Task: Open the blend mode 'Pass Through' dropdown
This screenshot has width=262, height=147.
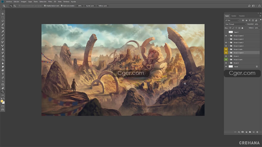Action: pyautogui.click(x=236, y=24)
